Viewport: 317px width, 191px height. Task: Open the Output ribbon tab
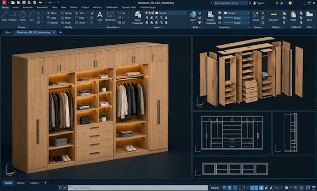point(85,7)
